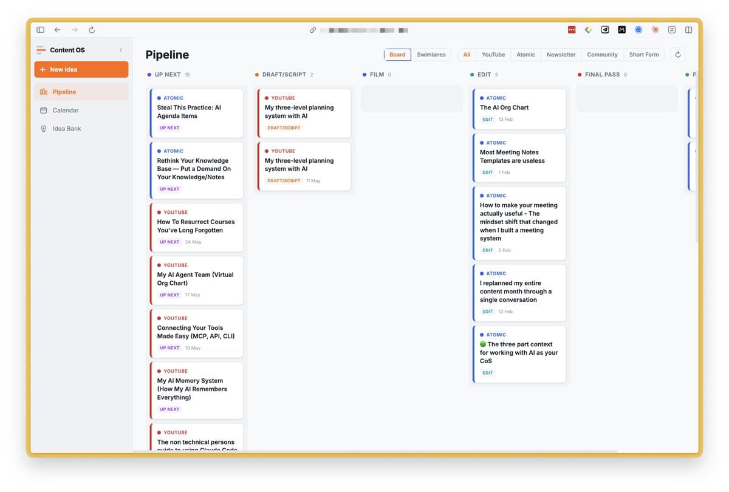The image size is (729, 492).
Task: Click the EDIT column header
Action: pyautogui.click(x=484, y=75)
